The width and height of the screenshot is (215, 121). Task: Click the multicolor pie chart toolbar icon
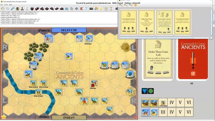click(96, 9)
